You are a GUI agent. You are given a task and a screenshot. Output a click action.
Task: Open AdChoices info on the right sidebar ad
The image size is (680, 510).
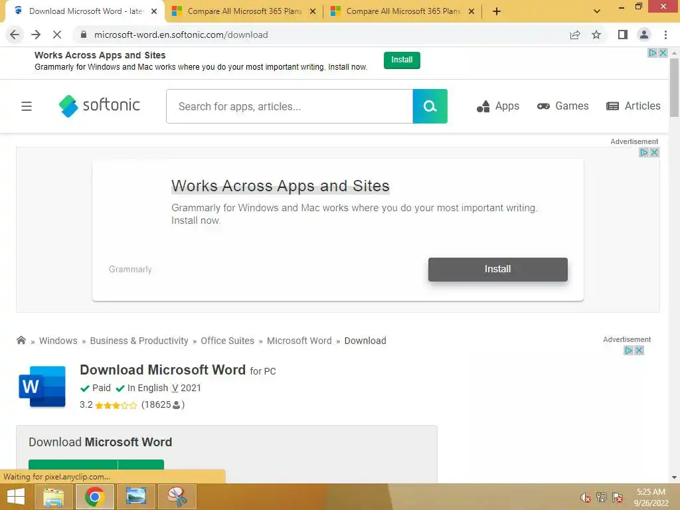(628, 351)
